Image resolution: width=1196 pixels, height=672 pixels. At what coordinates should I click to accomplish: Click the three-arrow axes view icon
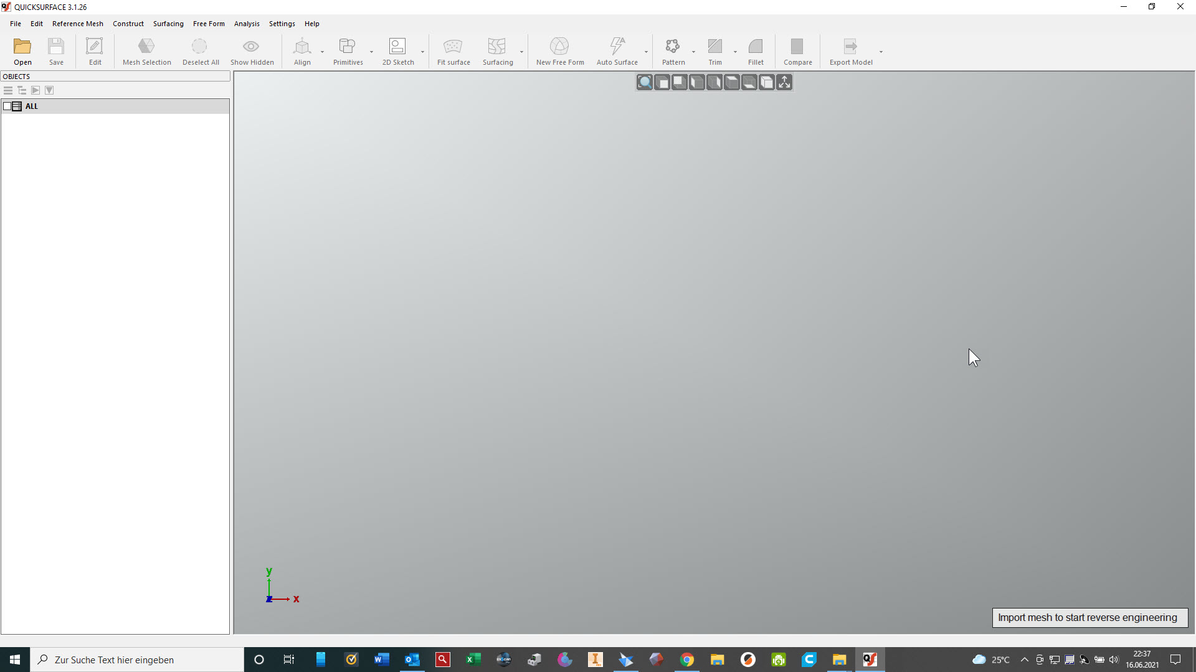[784, 82]
